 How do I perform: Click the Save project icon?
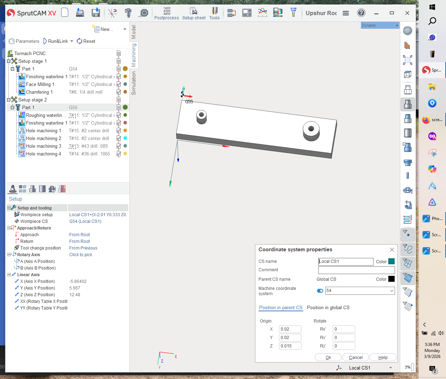96,13
